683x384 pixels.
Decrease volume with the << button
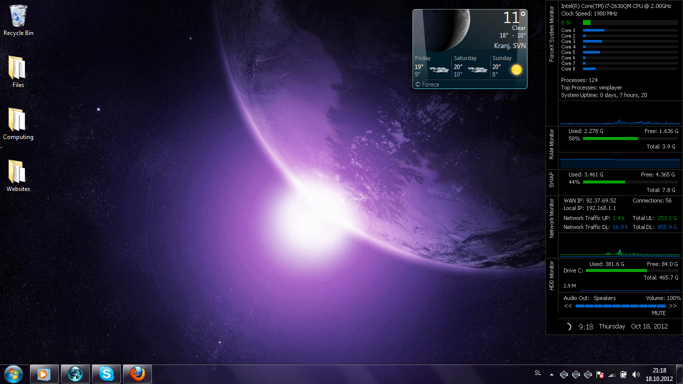tap(568, 305)
